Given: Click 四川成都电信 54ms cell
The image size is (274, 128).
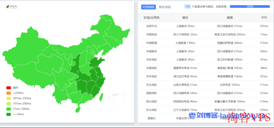Looking at the screenshot, I should (x=185, y=93).
